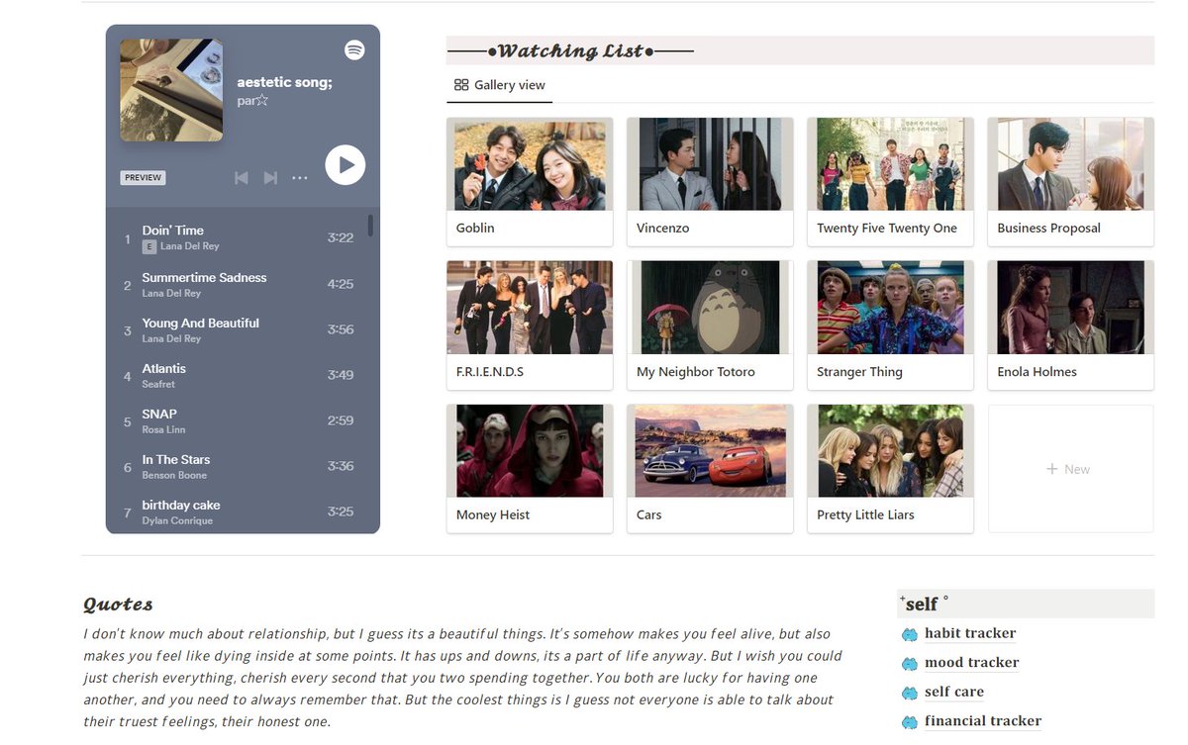1188x745 pixels.
Task: Click the icon beside habit tracker
Action: [x=910, y=634]
